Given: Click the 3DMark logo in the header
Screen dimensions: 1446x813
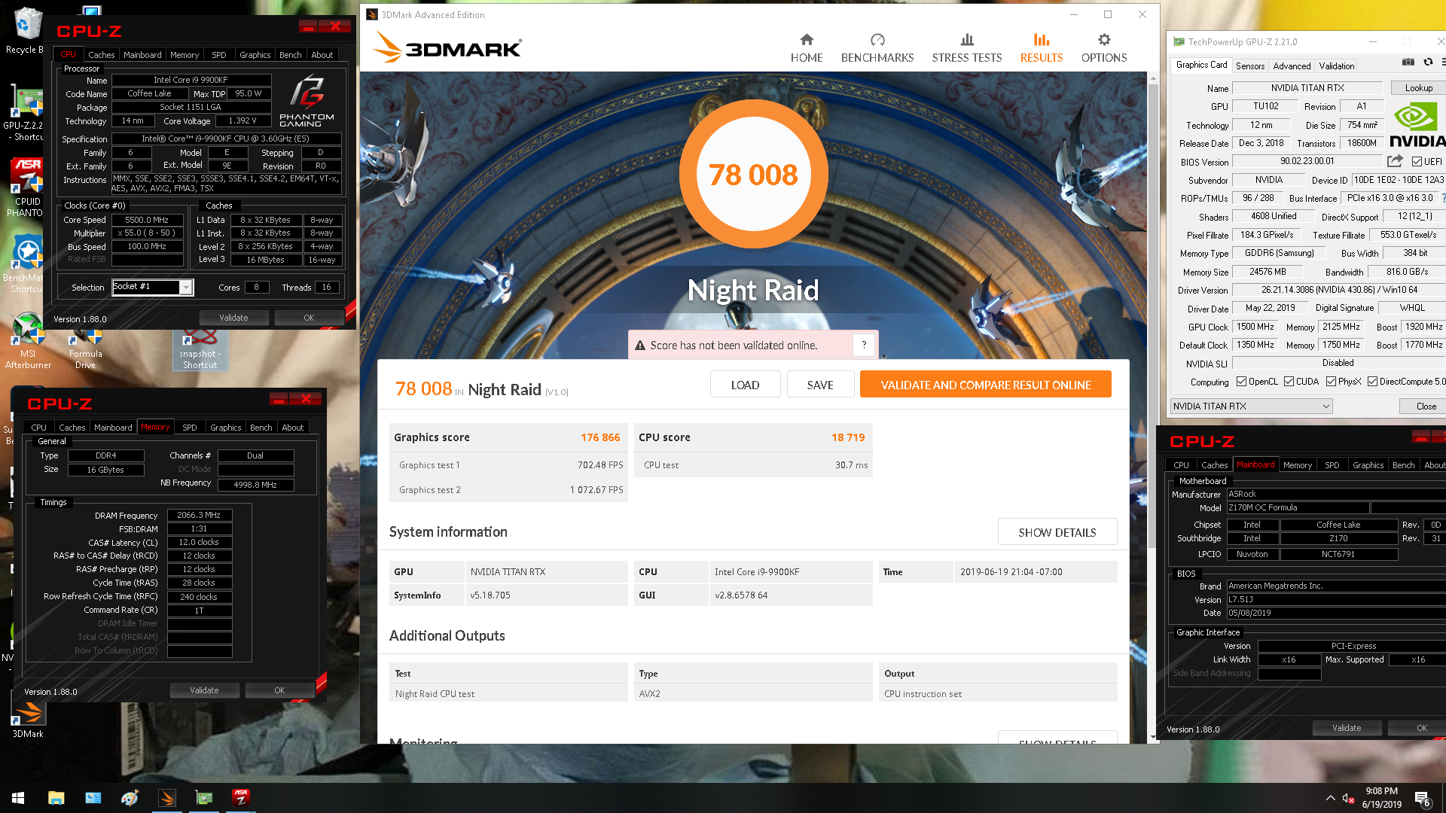Looking at the screenshot, I should pyautogui.click(x=447, y=47).
